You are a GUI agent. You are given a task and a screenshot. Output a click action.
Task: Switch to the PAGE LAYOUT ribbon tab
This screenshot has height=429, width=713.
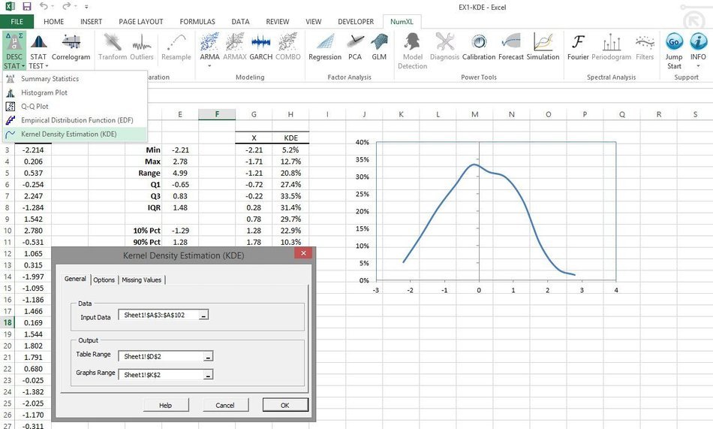click(x=141, y=21)
